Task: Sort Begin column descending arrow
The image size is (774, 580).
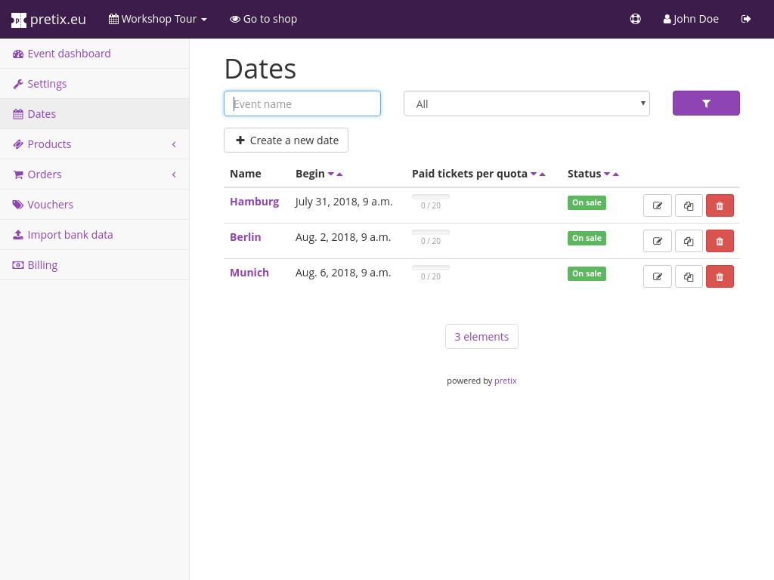Action: (x=331, y=174)
